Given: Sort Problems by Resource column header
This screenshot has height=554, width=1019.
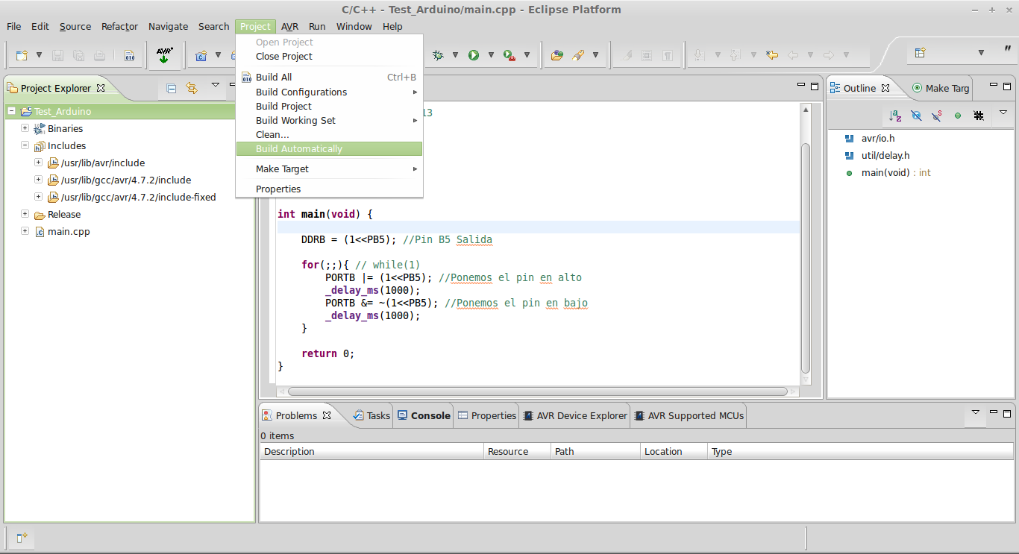Looking at the screenshot, I should pyautogui.click(x=517, y=451).
